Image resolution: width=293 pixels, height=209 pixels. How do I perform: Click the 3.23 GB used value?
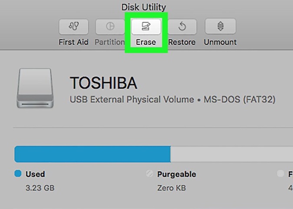tap(40, 188)
